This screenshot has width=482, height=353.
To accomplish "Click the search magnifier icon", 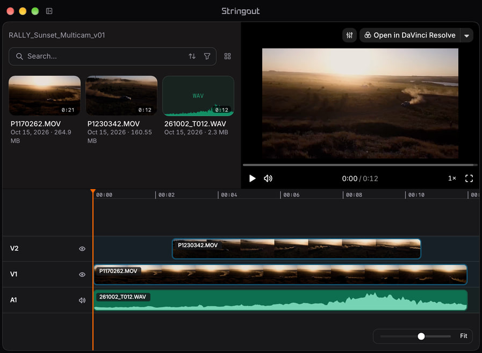I will (x=19, y=56).
